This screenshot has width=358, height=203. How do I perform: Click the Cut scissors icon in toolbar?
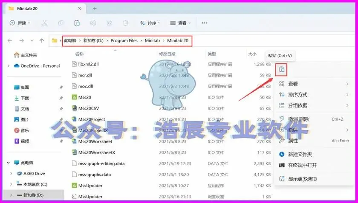coord(44,23)
